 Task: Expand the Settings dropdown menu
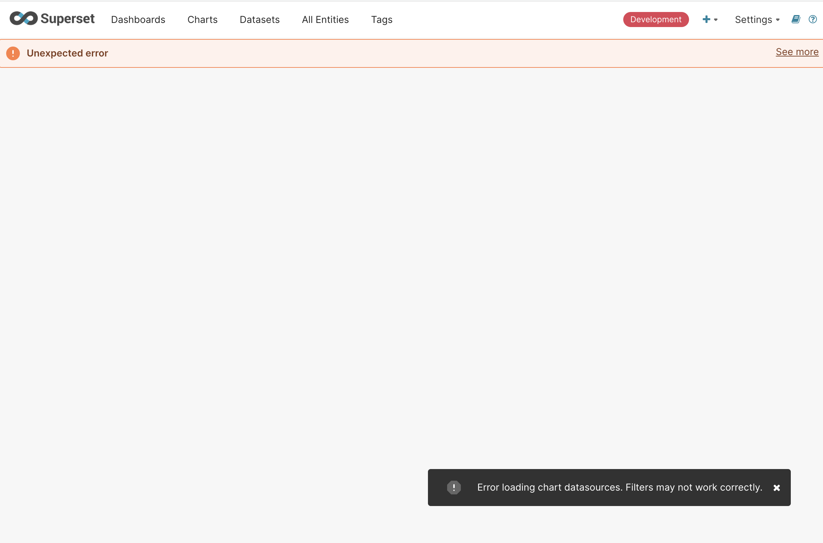(x=757, y=20)
